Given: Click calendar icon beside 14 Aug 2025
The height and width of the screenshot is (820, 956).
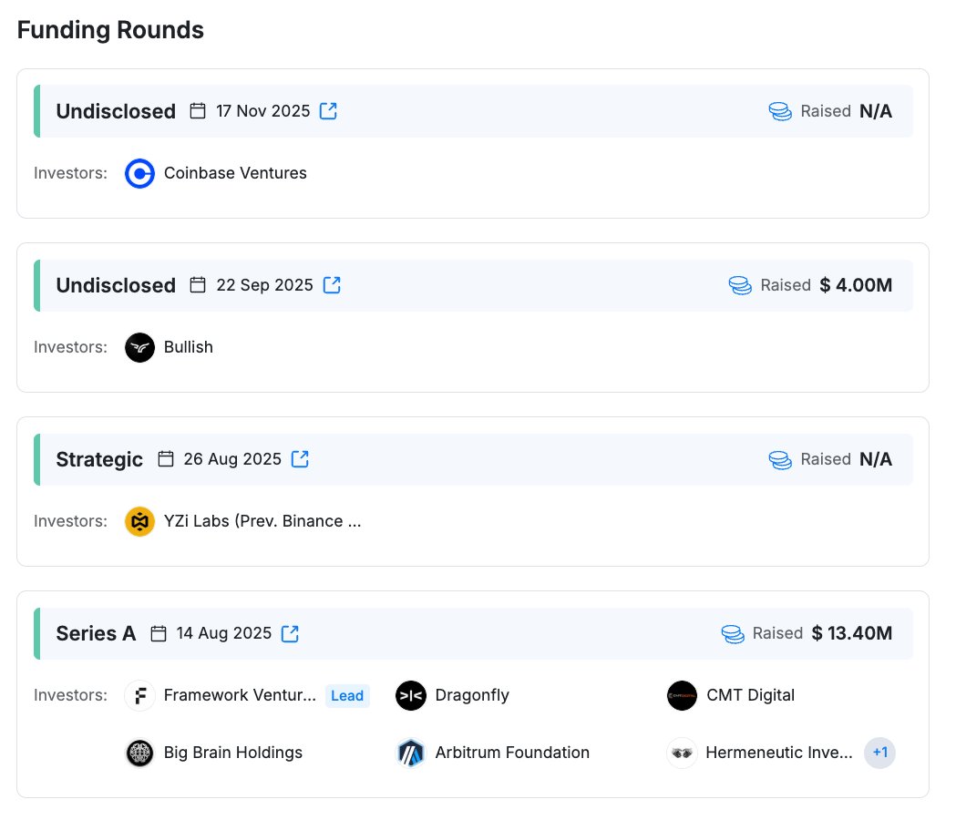Looking at the screenshot, I should tap(159, 633).
